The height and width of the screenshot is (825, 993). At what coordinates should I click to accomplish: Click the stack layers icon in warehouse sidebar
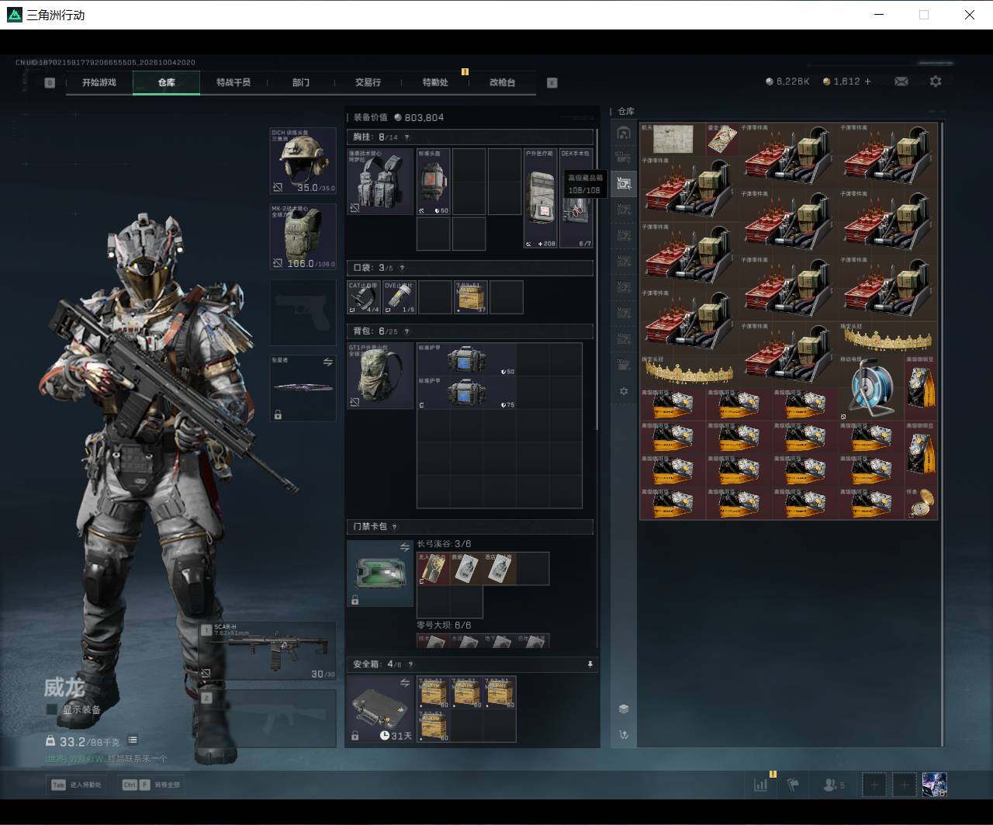click(624, 709)
